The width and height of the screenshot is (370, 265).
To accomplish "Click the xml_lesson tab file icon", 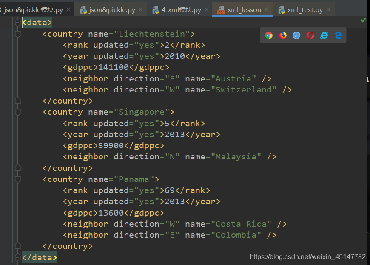I will point(221,10).
